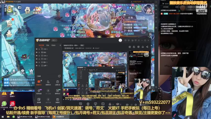Click the 多人连麦 download tool
Viewport: 211px width, 119px height.
pyautogui.click(x=48, y=91)
